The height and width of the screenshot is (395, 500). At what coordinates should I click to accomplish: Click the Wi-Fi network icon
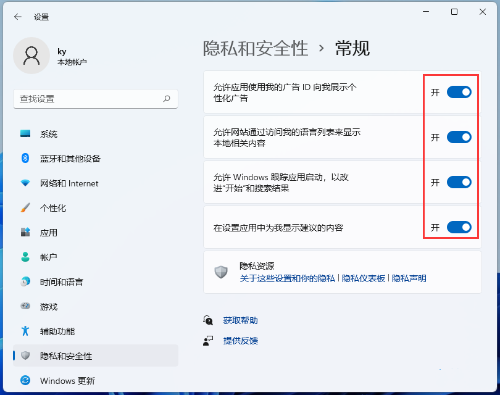[25, 183]
